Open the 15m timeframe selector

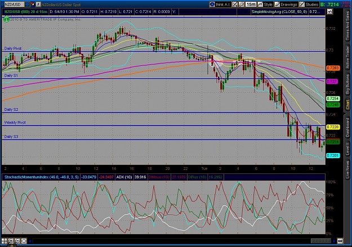[251, 5]
